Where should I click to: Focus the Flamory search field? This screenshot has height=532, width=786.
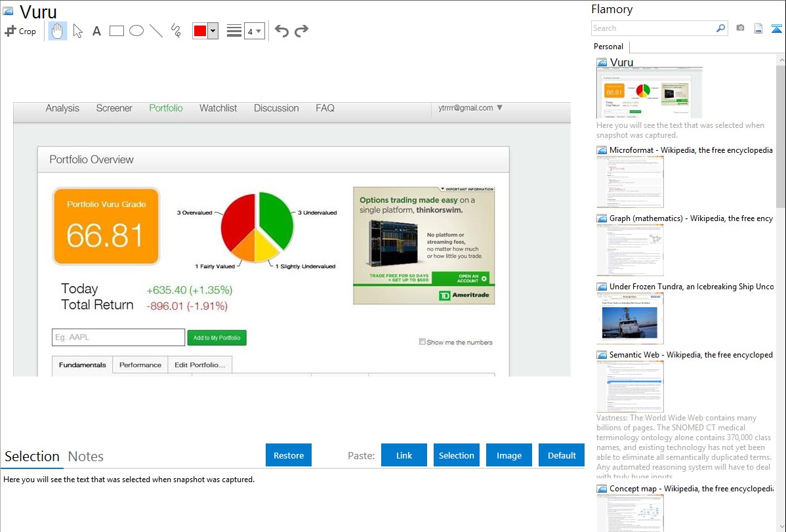coord(653,28)
